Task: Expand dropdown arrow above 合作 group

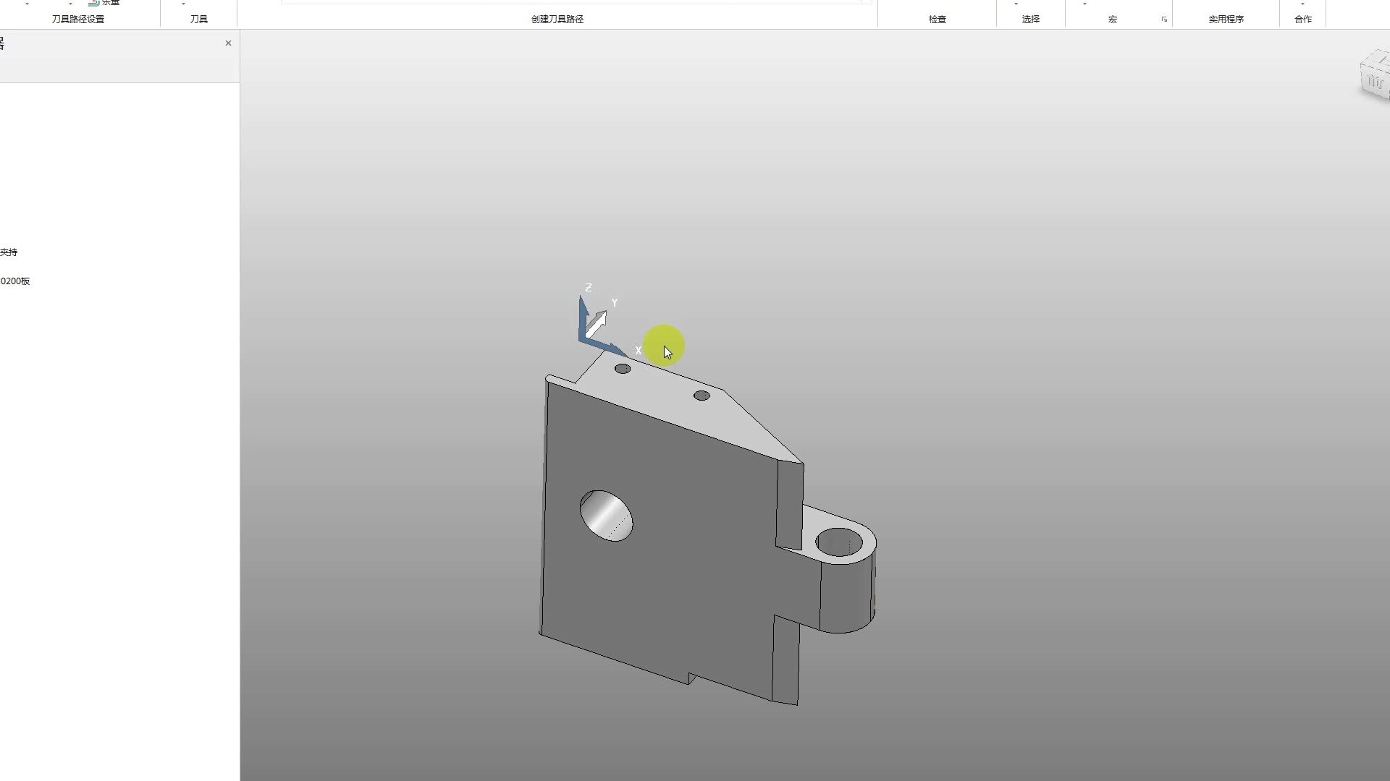Action: [x=1302, y=4]
